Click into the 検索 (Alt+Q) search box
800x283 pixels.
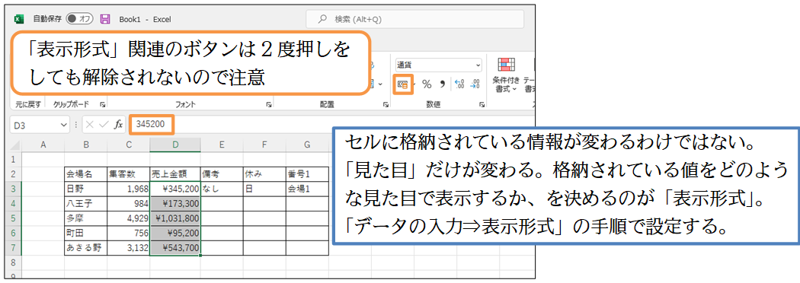pos(414,19)
